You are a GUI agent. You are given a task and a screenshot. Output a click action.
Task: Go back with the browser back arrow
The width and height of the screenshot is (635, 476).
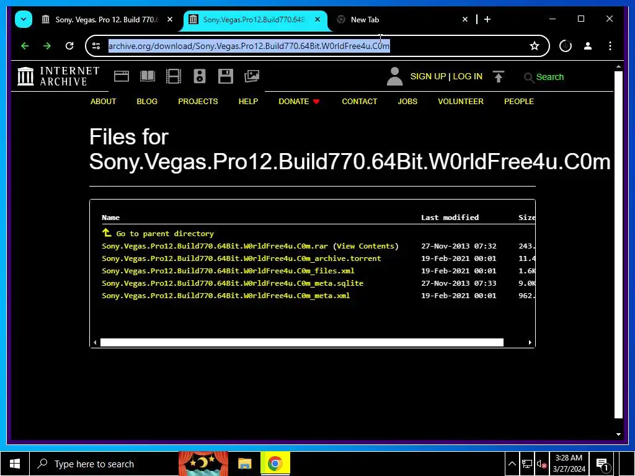(x=25, y=46)
